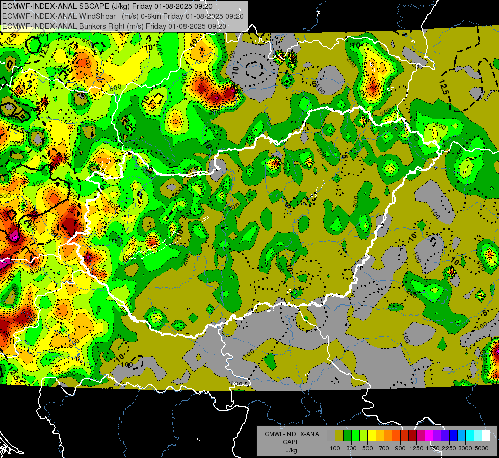The image size is (499, 458).
Task: Select the olive swatch in the CAPE legend
Action: (x=339, y=436)
